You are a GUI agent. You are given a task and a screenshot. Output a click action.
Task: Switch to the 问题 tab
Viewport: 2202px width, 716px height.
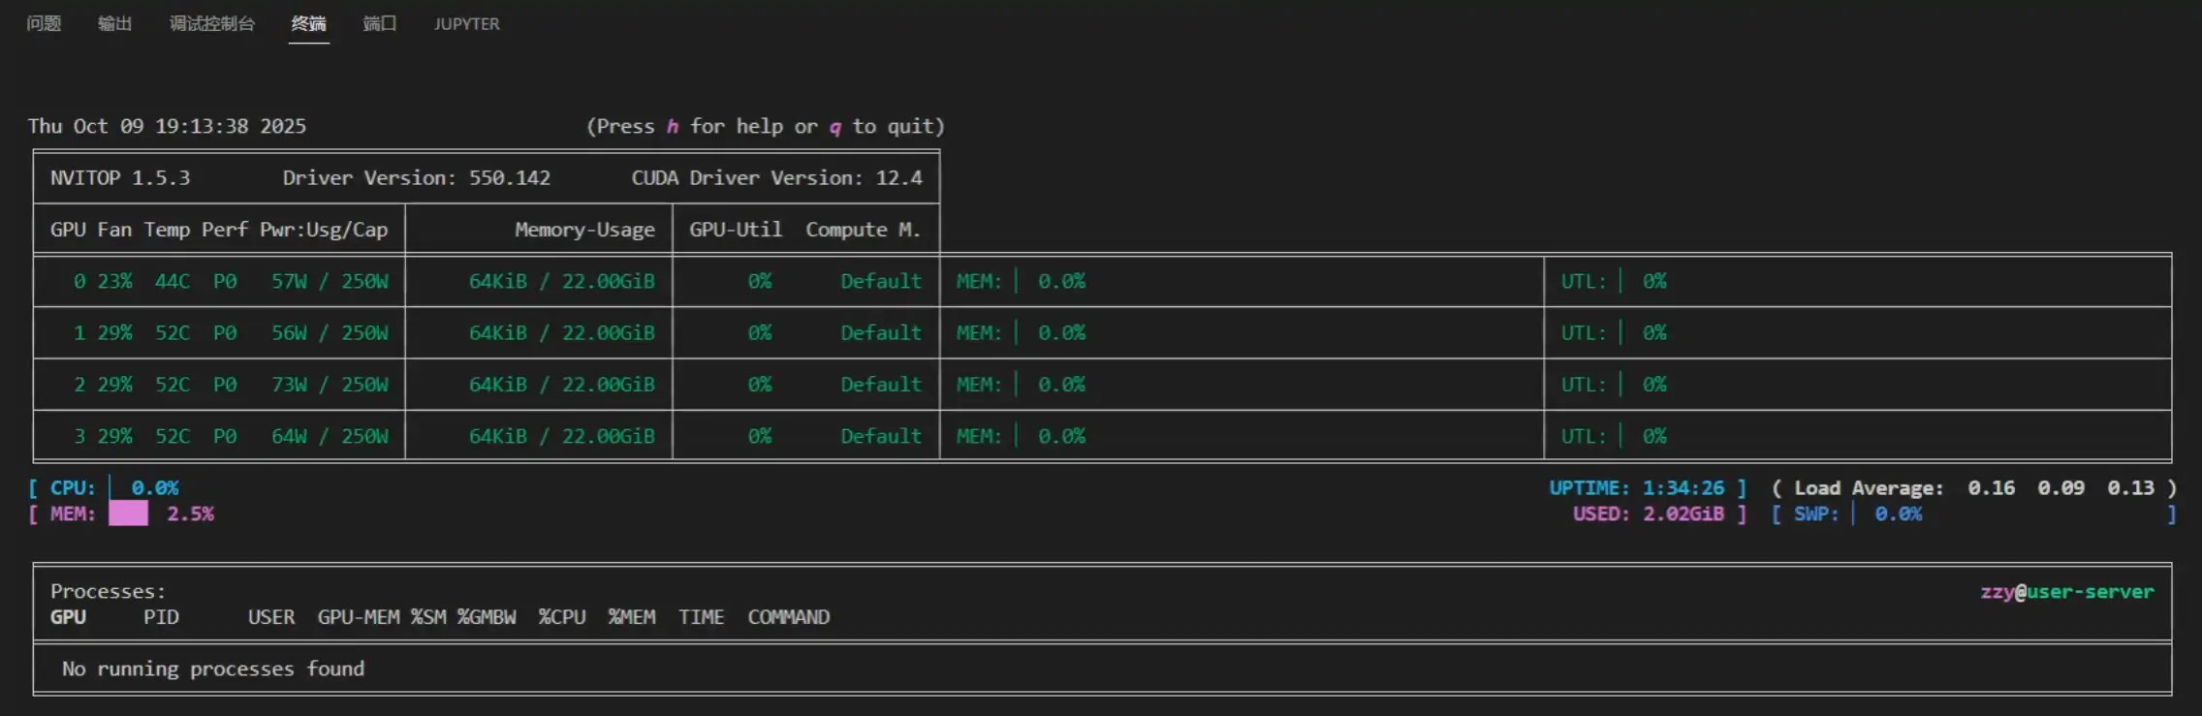pyautogui.click(x=44, y=23)
